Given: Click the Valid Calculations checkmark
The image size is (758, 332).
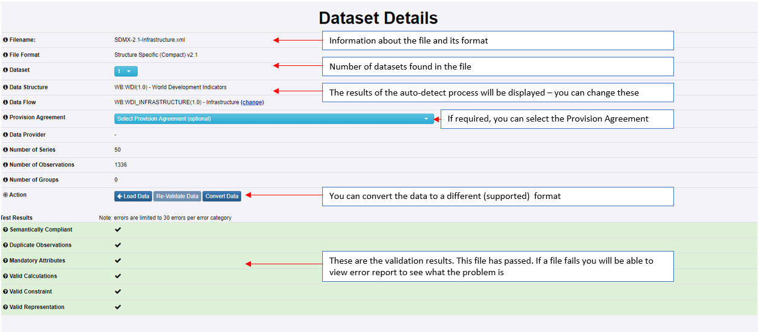Looking at the screenshot, I should tap(118, 276).
